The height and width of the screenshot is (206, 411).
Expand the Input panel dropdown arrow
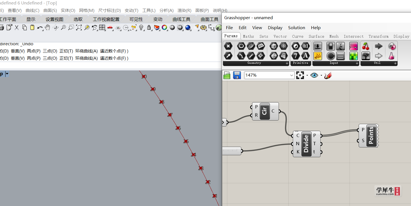click(357, 63)
